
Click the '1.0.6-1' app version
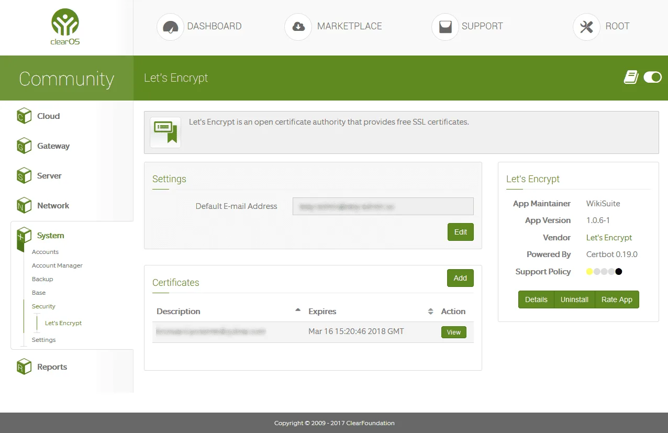coord(598,220)
